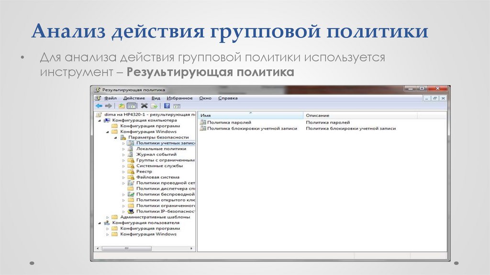Sort by the Описание column header
The height and width of the screenshot is (275, 490).
[360, 115]
